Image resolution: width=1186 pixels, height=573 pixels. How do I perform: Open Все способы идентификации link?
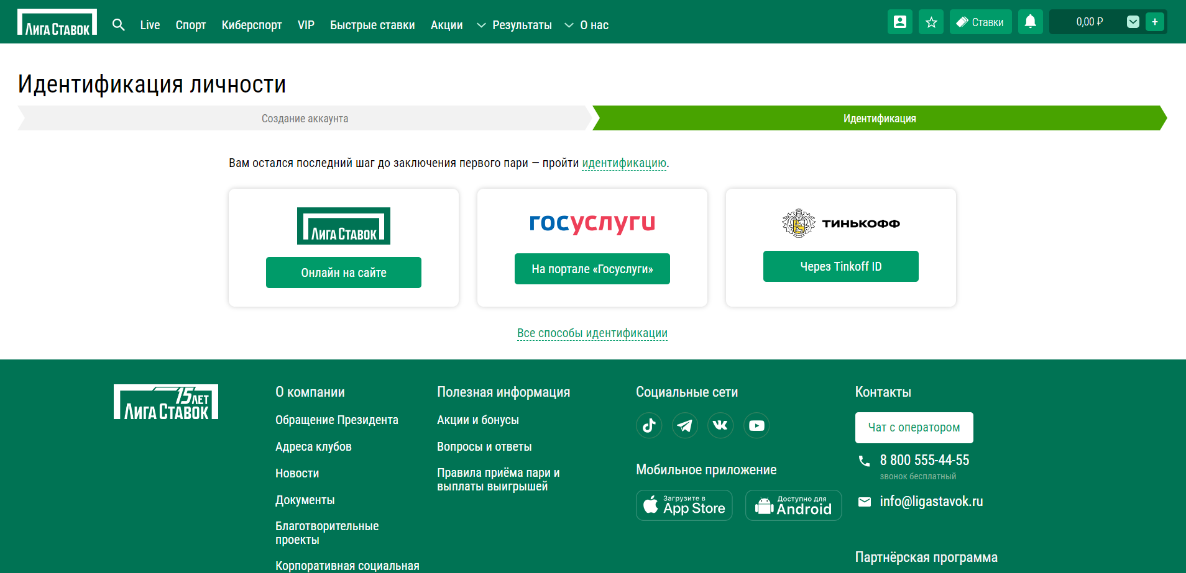click(x=592, y=333)
